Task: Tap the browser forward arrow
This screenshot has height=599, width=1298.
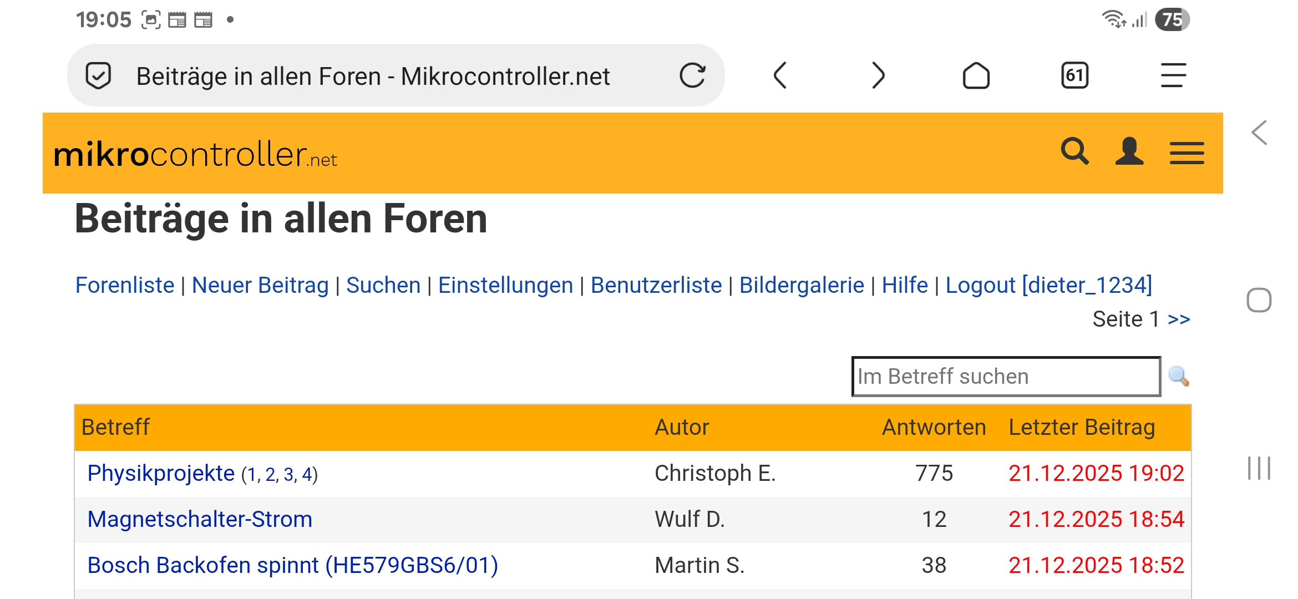Action: 878,75
